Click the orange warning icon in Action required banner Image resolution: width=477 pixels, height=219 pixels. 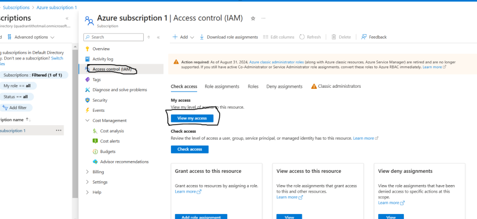point(176,62)
